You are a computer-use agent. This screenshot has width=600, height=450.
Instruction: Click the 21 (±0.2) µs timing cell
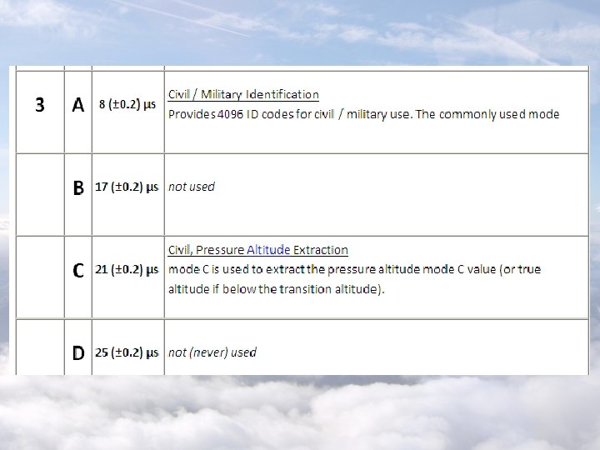[x=127, y=270]
